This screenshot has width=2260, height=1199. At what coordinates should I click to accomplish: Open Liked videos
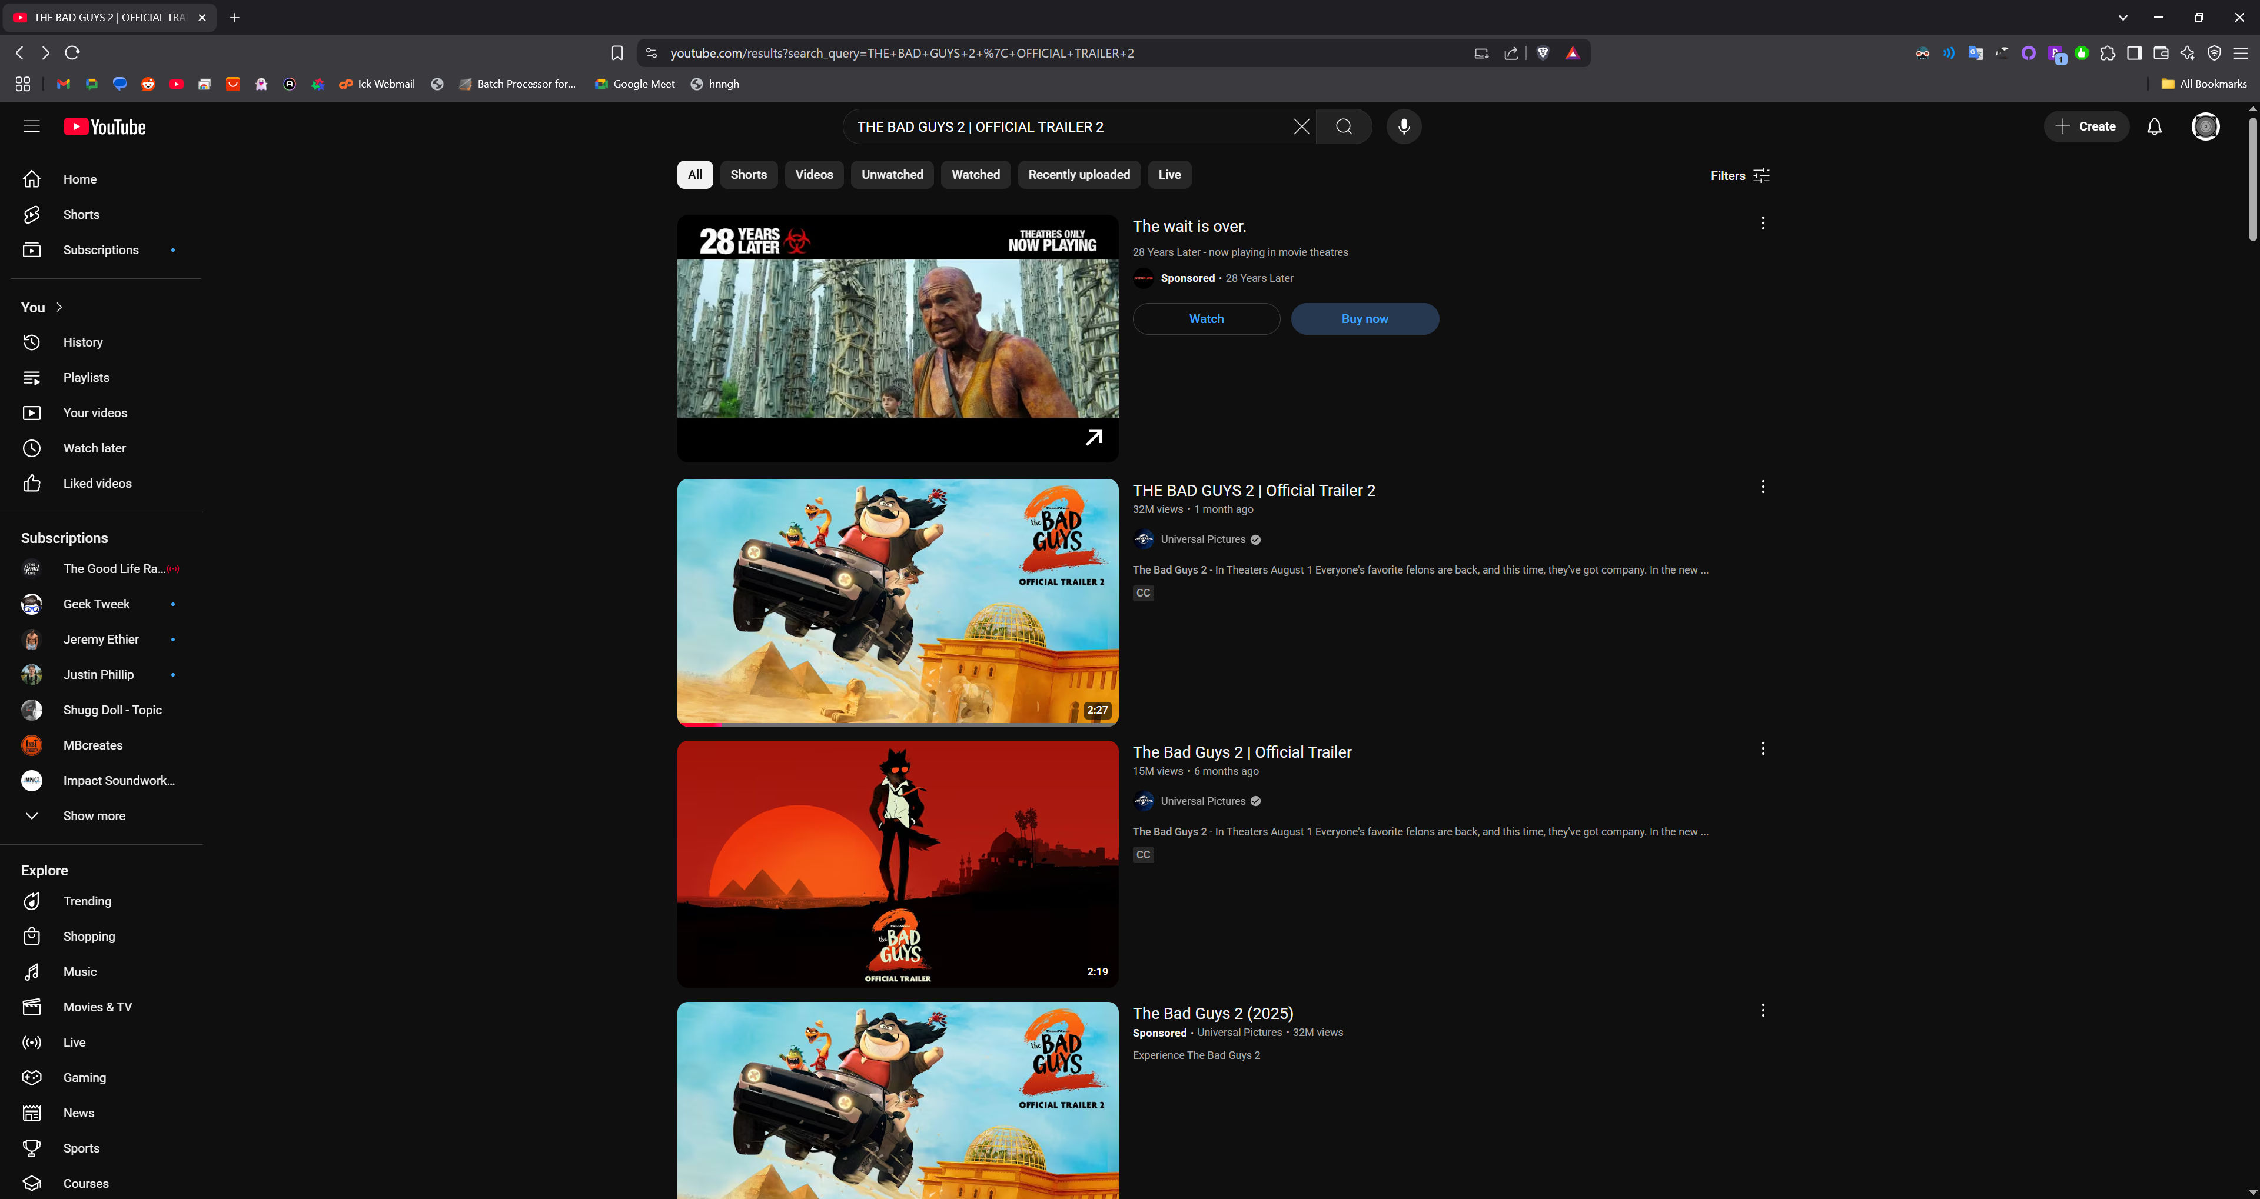pos(101,483)
